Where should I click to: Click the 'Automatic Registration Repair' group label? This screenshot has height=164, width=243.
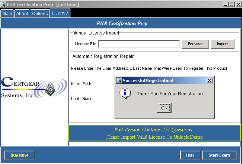tap(103, 56)
